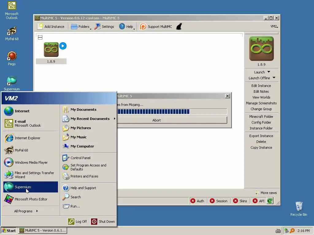Image resolution: width=314 pixels, height=235 pixels.
Task: Open Files and Settings Transfer Wizard
Action: (31, 175)
